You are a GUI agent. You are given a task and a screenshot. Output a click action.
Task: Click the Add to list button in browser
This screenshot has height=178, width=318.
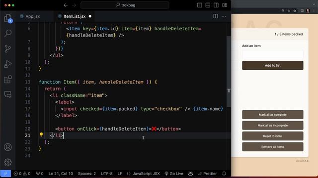(273, 65)
